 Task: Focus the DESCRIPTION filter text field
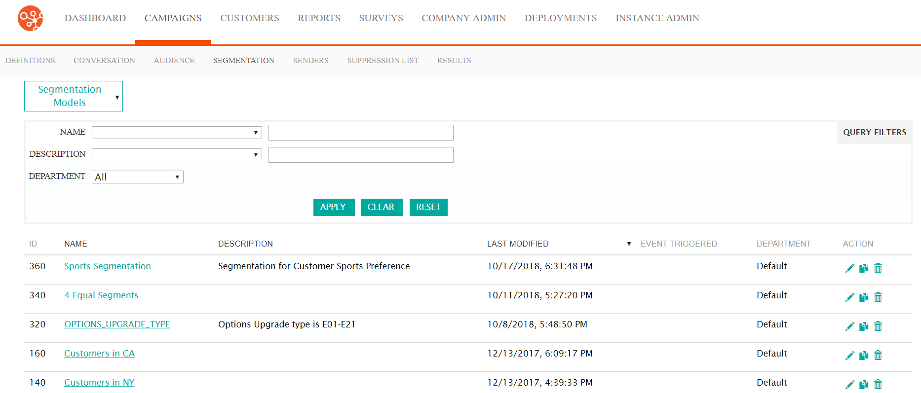click(361, 155)
